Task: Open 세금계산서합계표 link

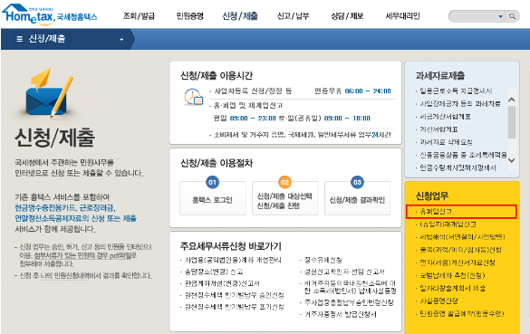Action: point(445,117)
